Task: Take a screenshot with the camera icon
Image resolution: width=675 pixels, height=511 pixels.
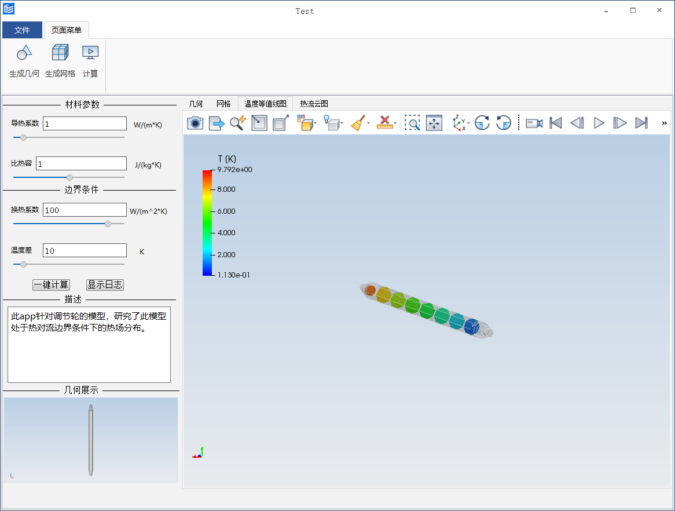Action: (195, 123)
